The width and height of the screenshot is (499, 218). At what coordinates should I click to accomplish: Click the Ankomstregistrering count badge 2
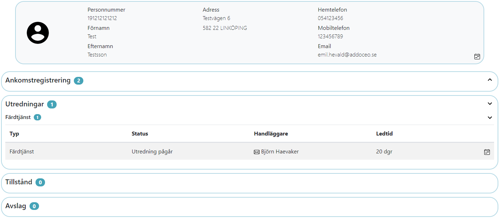[78, 81]
